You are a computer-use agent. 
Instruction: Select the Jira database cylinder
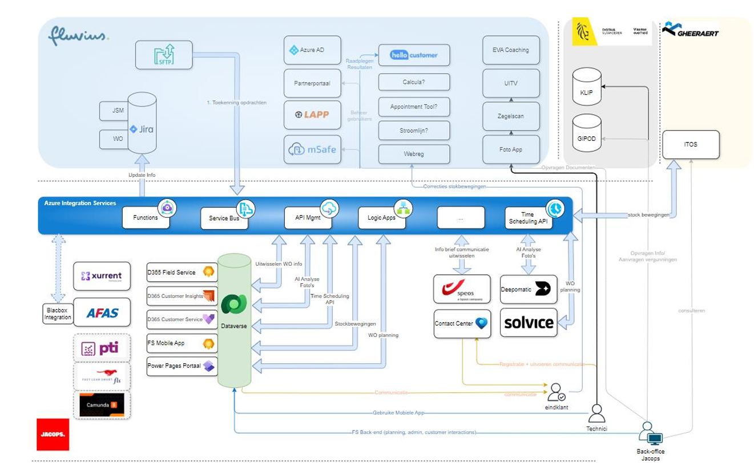coord(143,123)
